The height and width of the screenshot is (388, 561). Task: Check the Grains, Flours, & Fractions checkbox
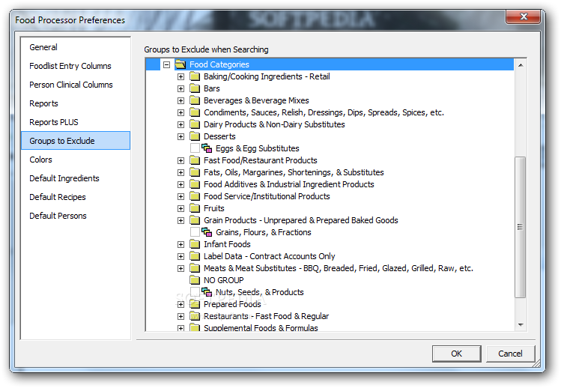tap(195, 232)
